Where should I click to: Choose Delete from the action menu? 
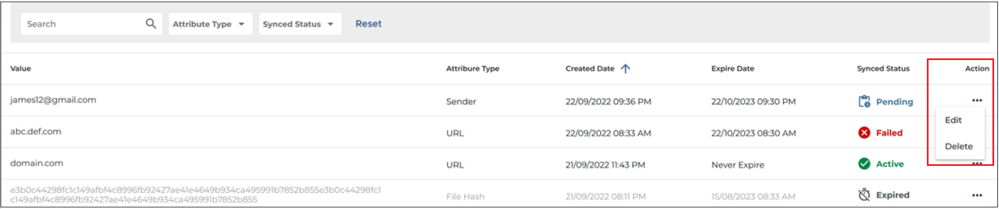click(x=959, y=146)
